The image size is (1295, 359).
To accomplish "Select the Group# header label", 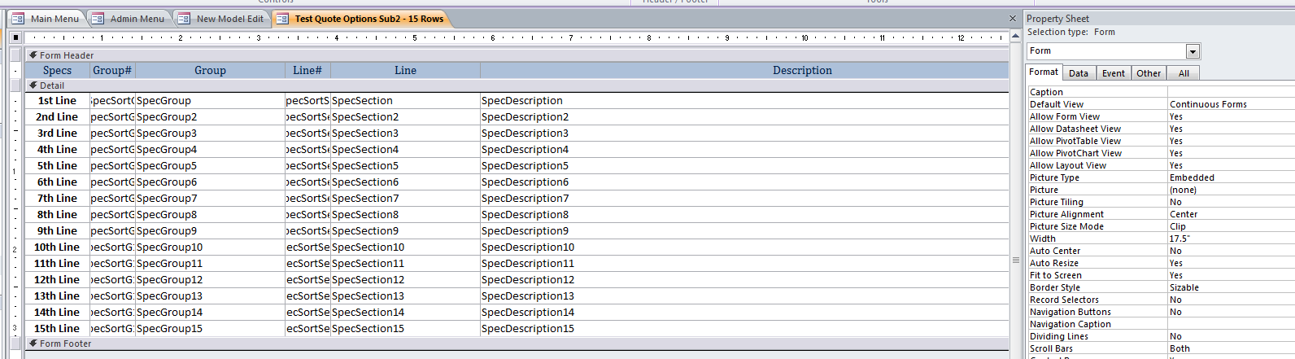I will point(112,71).
